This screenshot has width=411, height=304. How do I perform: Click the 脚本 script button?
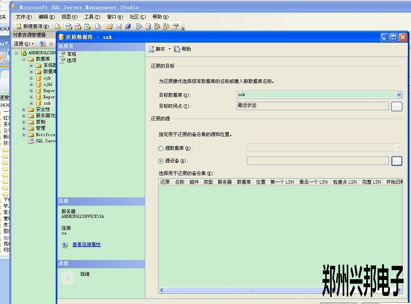click(157, 49)
